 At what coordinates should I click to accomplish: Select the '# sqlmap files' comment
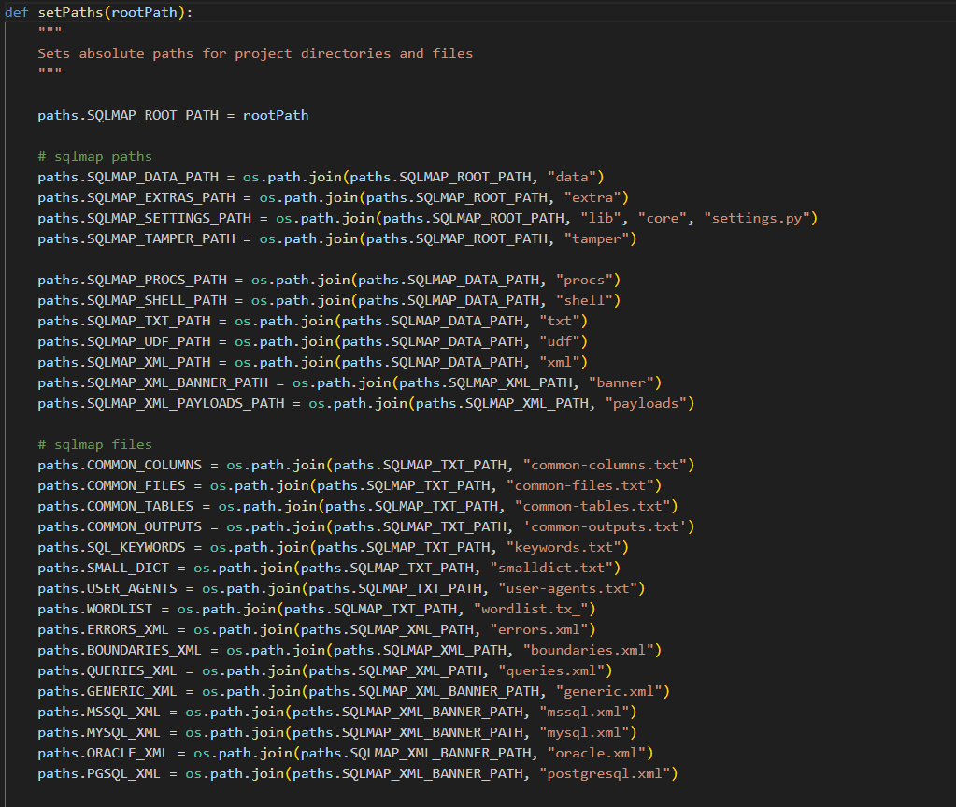point(94,444)
